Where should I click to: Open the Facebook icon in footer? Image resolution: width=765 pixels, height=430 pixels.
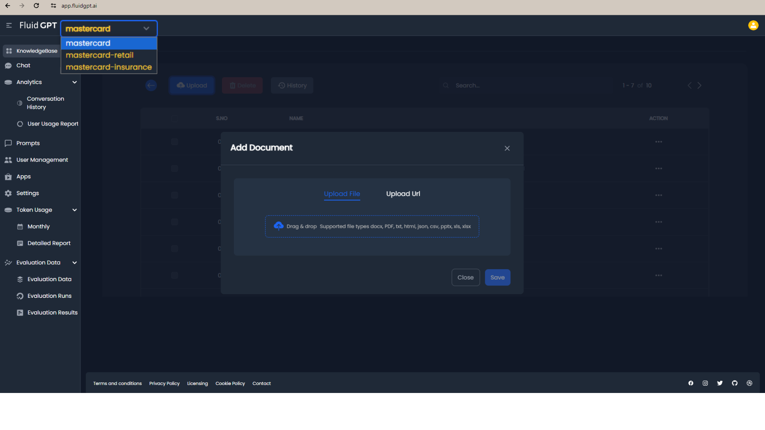click(x=691, y=383)
